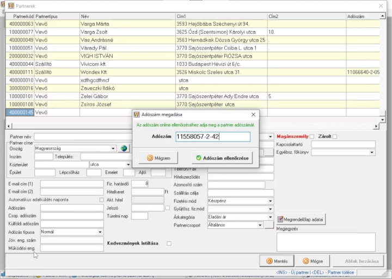Click the Megrendelőlap adatai icon button
This screenshot has width=392, height=279.
coord(301,220)
